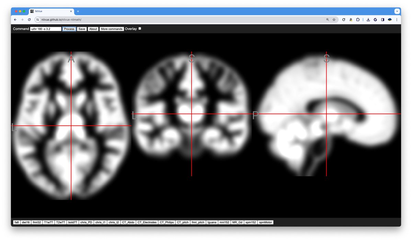The image size is (412, 241).
Task: Bookmark this page with the star icon
Action: [334, 20]
